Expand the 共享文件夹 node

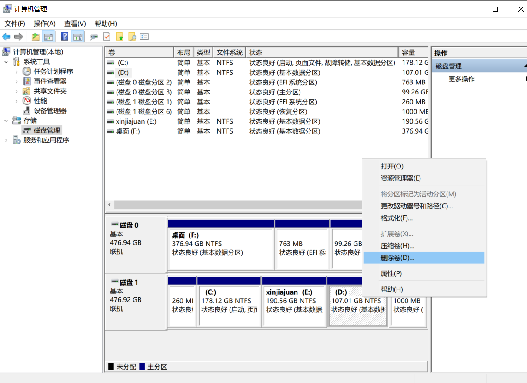(x=17, y=91)
